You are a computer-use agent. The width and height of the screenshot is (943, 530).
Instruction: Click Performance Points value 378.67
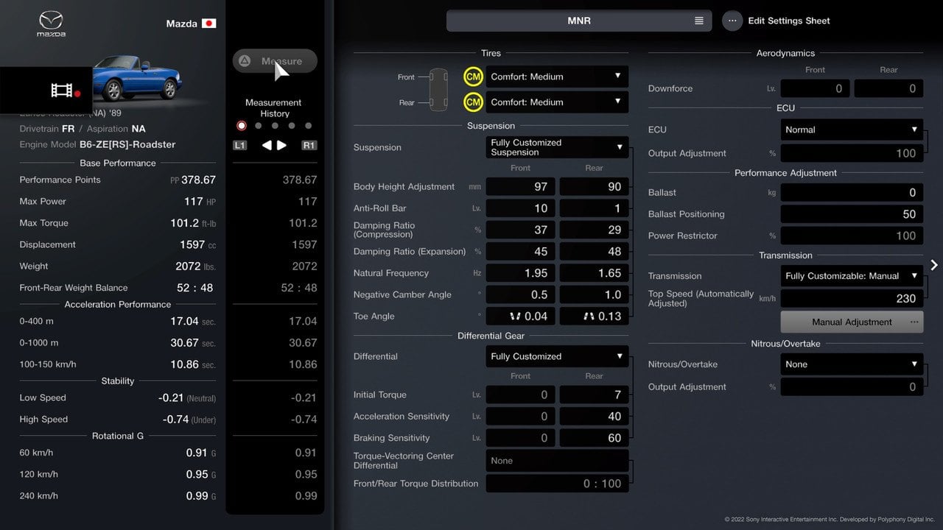[198, 180]
